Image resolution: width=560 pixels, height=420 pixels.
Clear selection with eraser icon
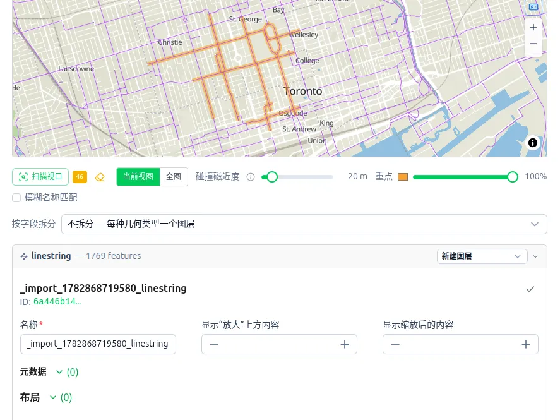tap(100, 177)
